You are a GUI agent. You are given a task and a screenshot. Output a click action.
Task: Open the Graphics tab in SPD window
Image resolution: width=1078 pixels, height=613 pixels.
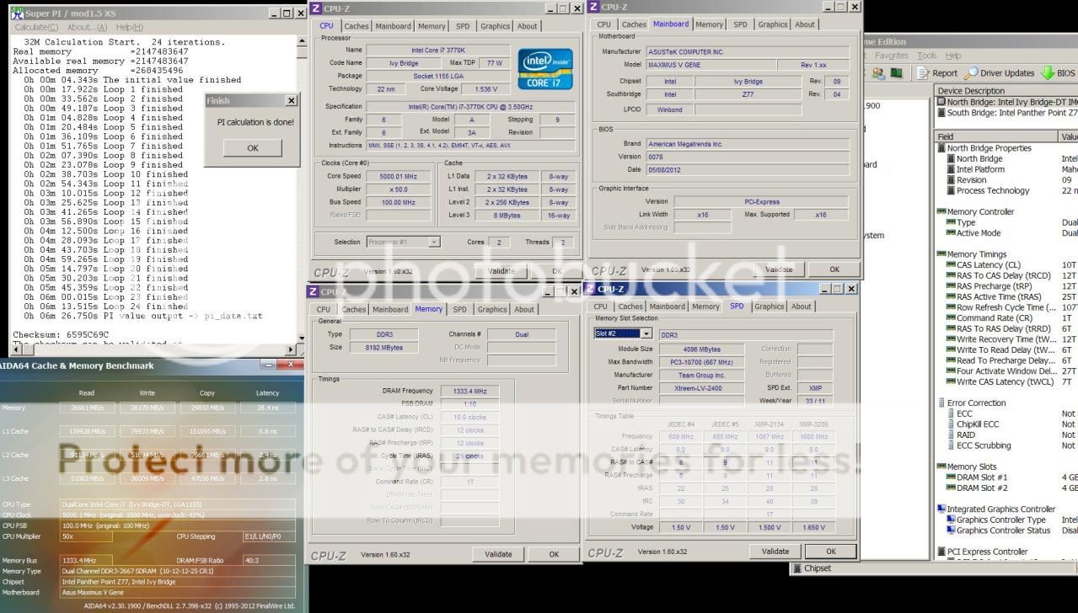[x=768, y=306]
